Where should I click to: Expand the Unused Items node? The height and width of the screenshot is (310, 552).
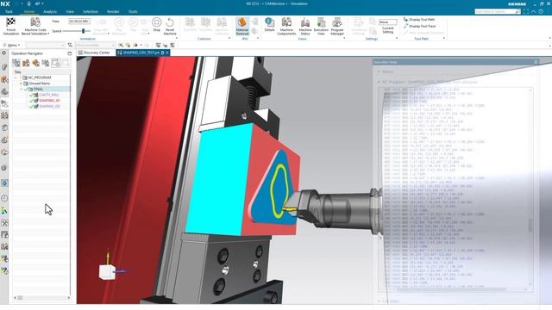pyautogui.click(x=21, y=84)
